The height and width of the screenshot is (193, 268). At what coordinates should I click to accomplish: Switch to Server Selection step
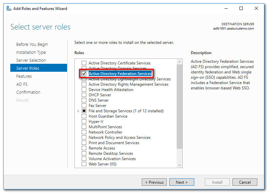pyautogui.click(x=31, y=60)
